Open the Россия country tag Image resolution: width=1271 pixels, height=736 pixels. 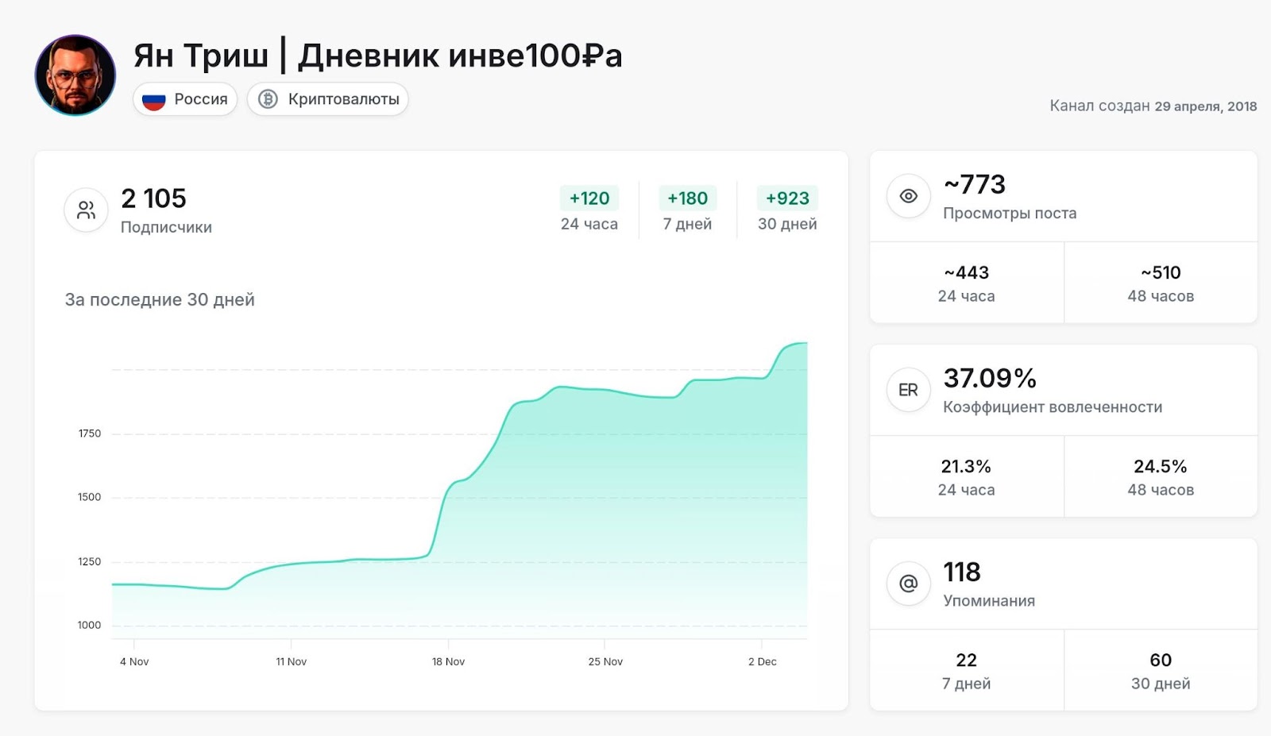point(185,99)
